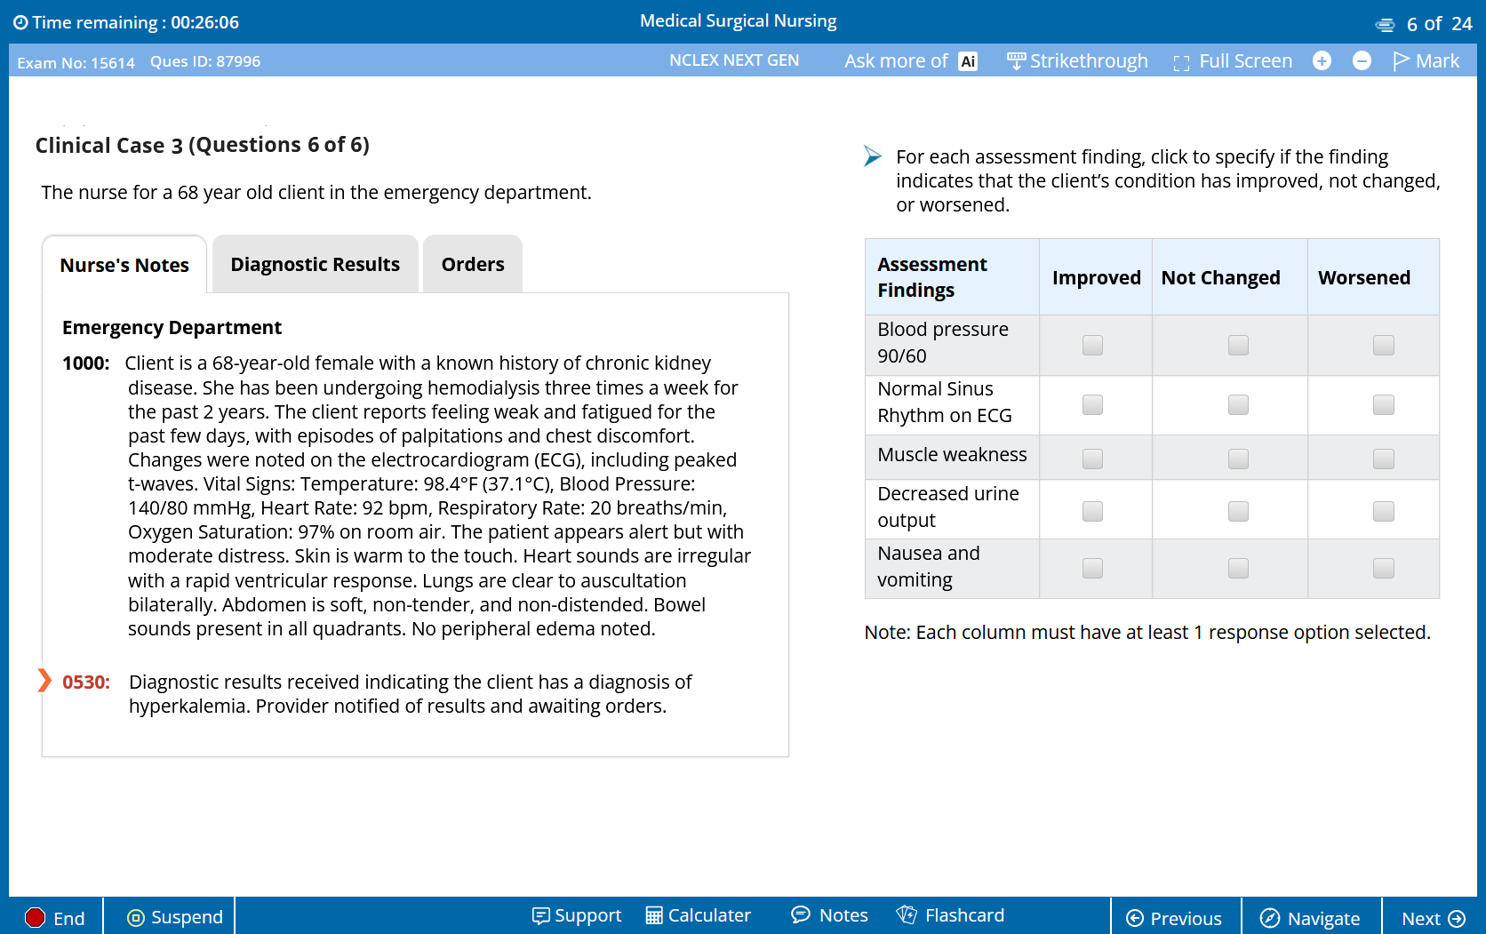This screenshot has width=1486, height=934.
Task: Open the Flashcard tool
Action: (950, 915)
